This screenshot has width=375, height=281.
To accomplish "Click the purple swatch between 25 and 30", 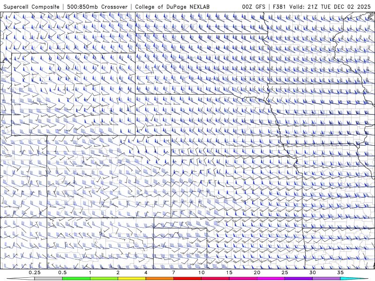I will [299, 279].
